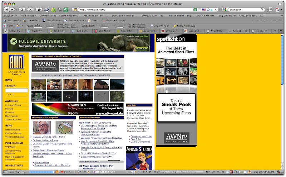Click the HOME link in AWN sidebar

(9, 80)
